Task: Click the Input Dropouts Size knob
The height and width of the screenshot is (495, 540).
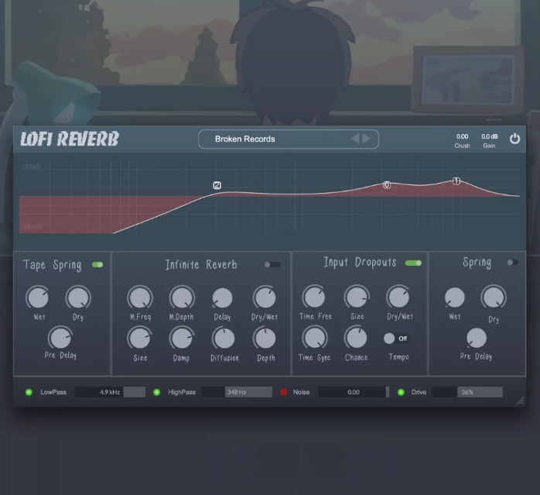Action: point(357,297)
